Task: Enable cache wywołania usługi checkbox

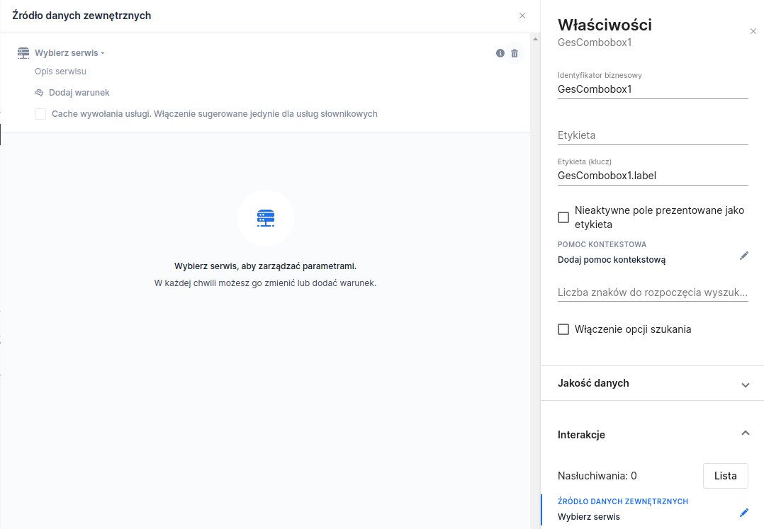Action: [x=40, y=114]
